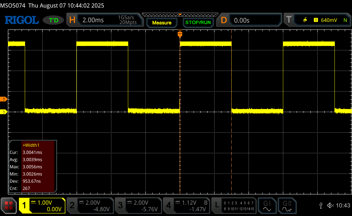The image size is (352, 216).
Task: Toggle channel 1 with 1.00V scale
Action: tap(42, 206)
